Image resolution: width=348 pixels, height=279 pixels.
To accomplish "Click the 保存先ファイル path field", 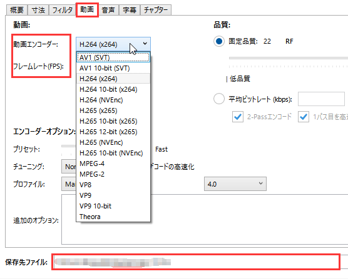I will click(196, 262).
